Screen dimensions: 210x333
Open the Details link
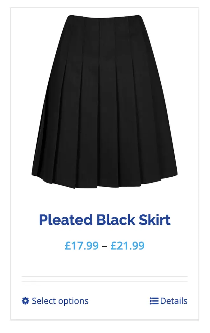pos(168,301)
